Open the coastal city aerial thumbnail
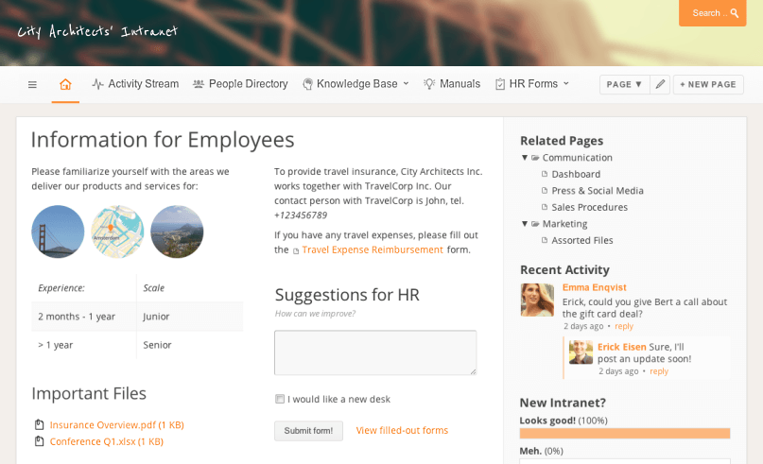This screenshot has width=763, height=464. click(x=177, y=232)
